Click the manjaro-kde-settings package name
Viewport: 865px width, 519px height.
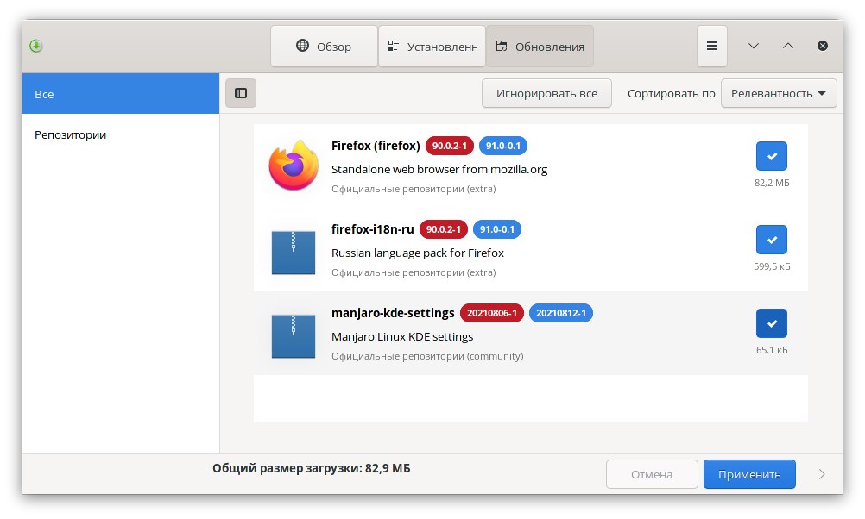coord(393,313)
